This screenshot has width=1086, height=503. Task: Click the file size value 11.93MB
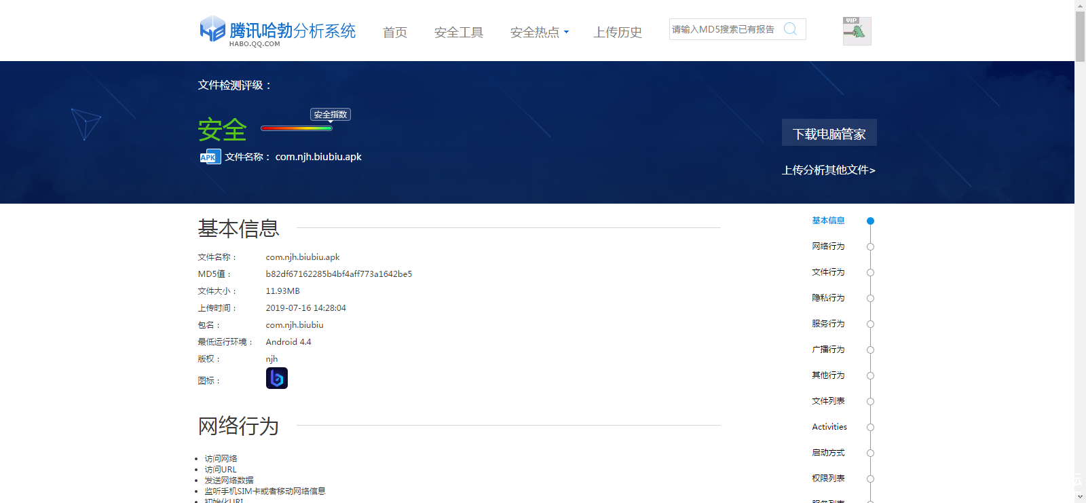(282, 291)
